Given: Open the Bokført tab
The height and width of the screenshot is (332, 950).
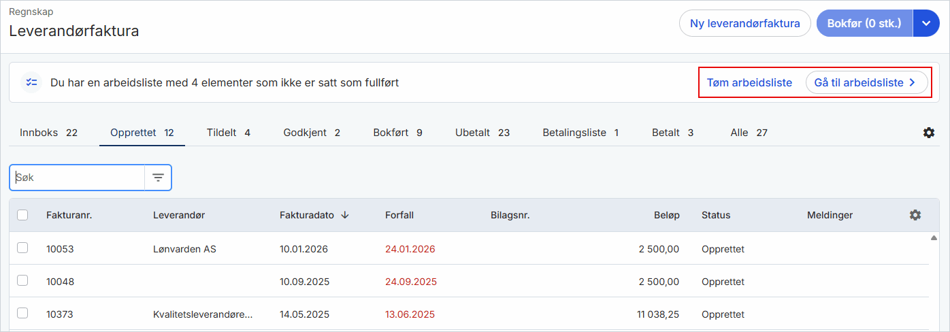Looking at the screenshot, I should (398, 133).
